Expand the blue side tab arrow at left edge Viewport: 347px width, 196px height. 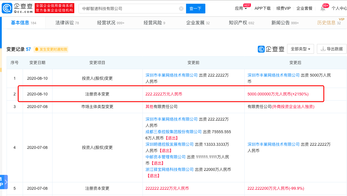point(6,182)
